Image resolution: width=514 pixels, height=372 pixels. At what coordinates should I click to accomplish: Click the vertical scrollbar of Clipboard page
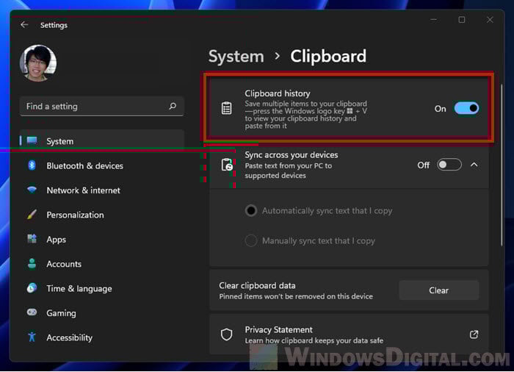point(502,165)
